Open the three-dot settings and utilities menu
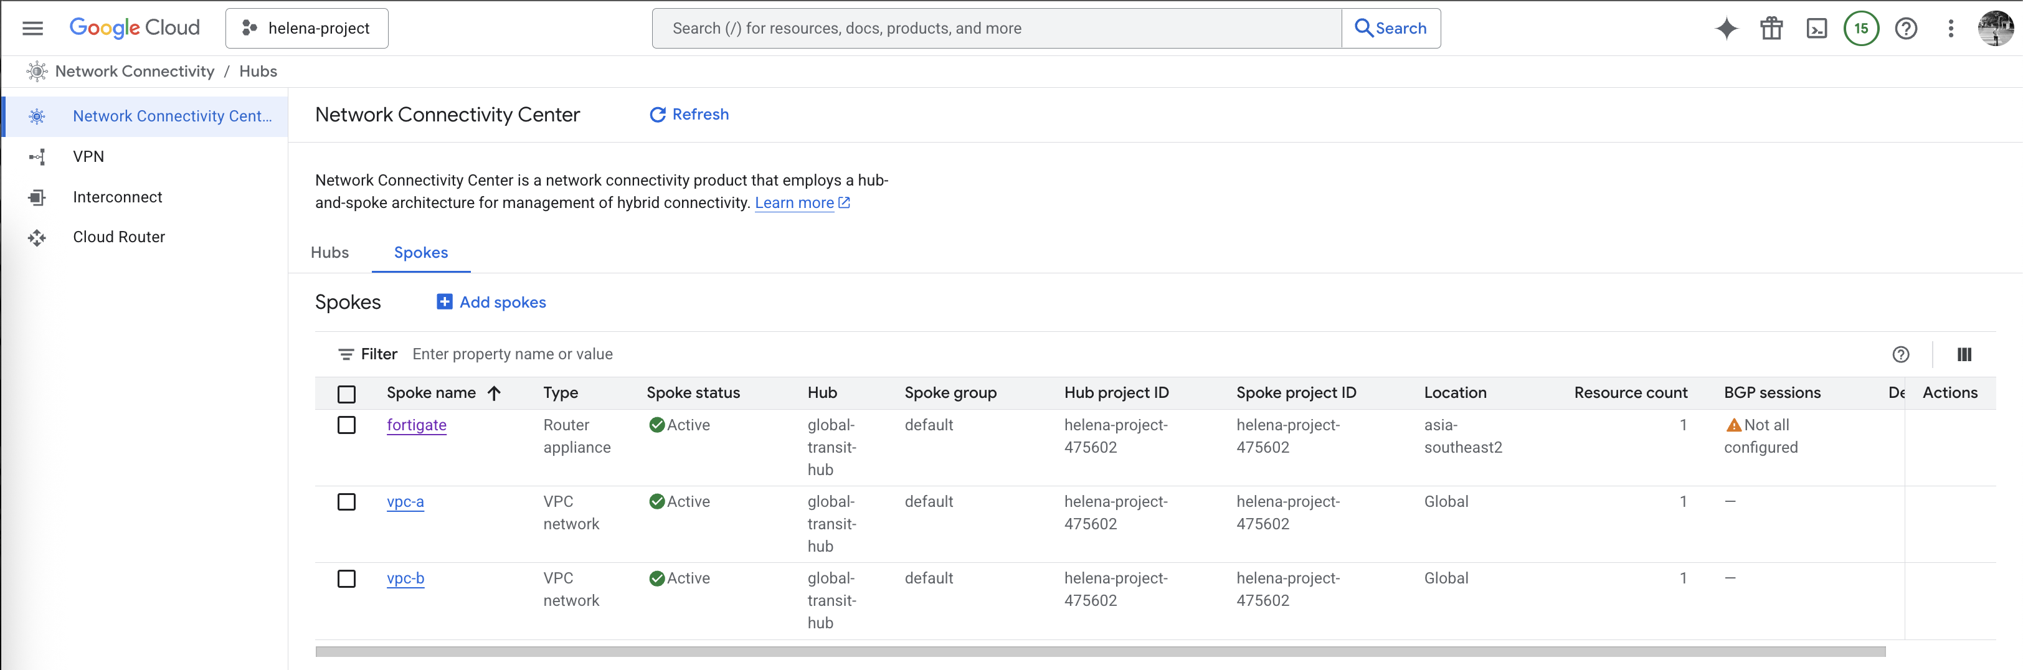 point(1951,29)
